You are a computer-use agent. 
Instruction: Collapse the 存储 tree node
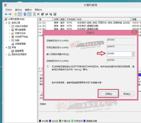click(6, 47)
